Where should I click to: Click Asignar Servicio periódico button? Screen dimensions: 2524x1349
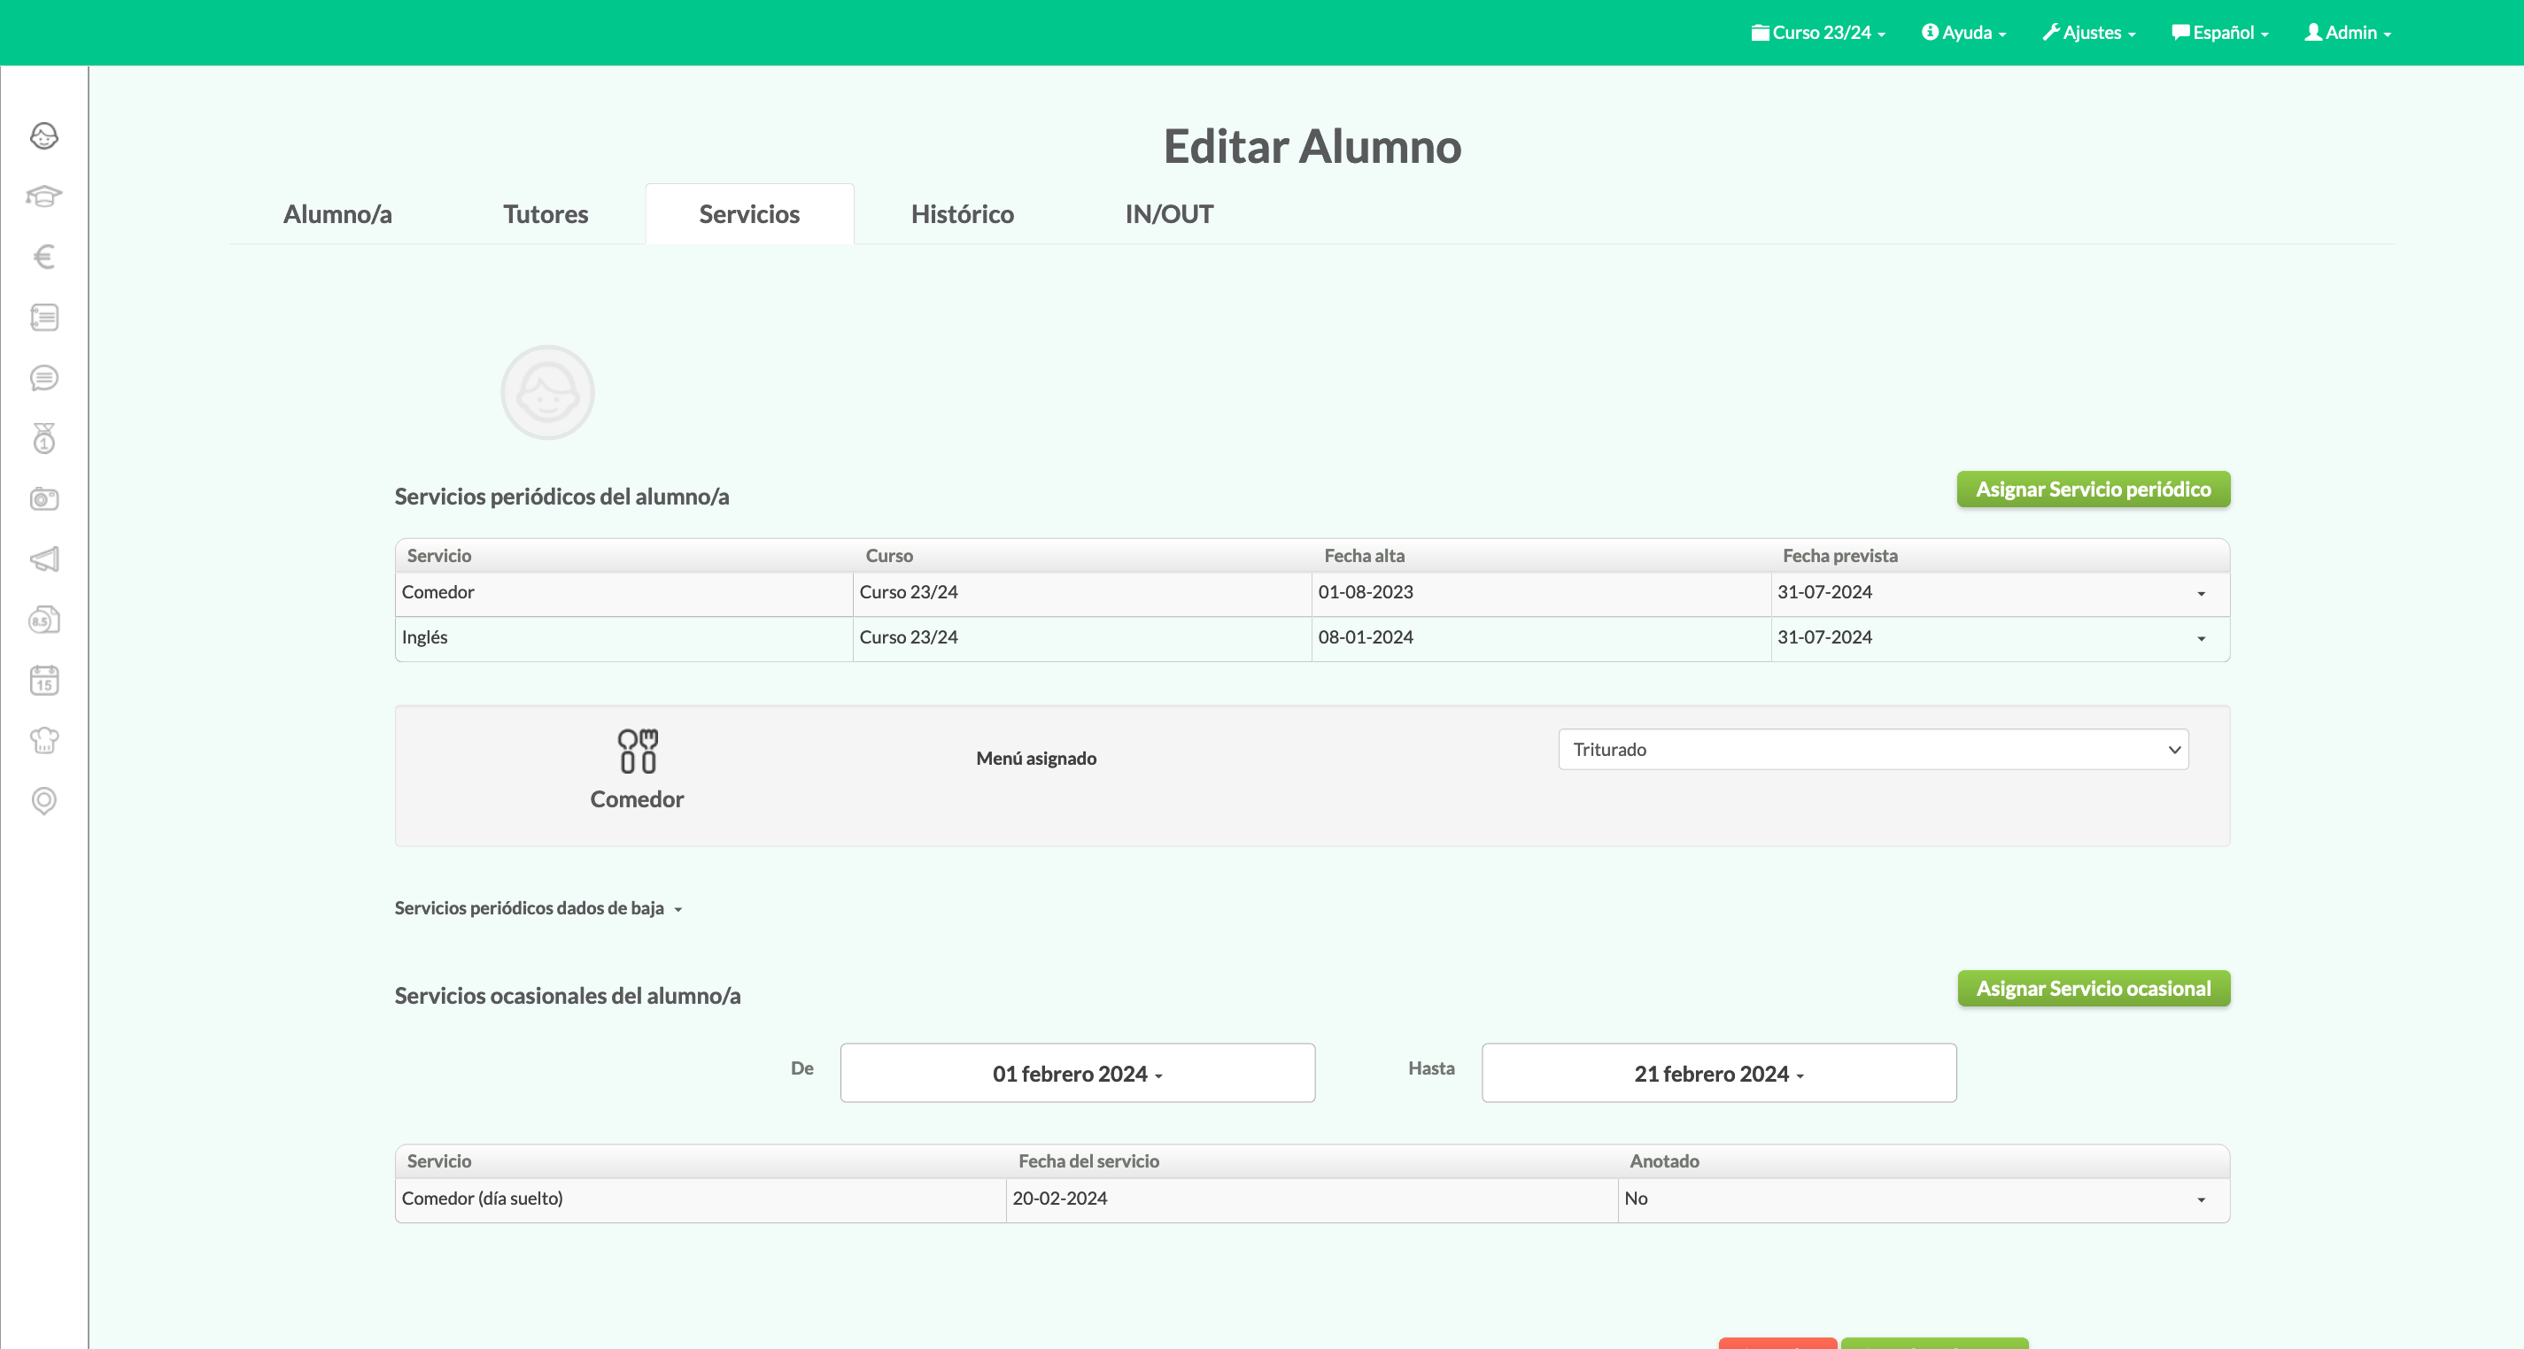[x=2093, y=489]
